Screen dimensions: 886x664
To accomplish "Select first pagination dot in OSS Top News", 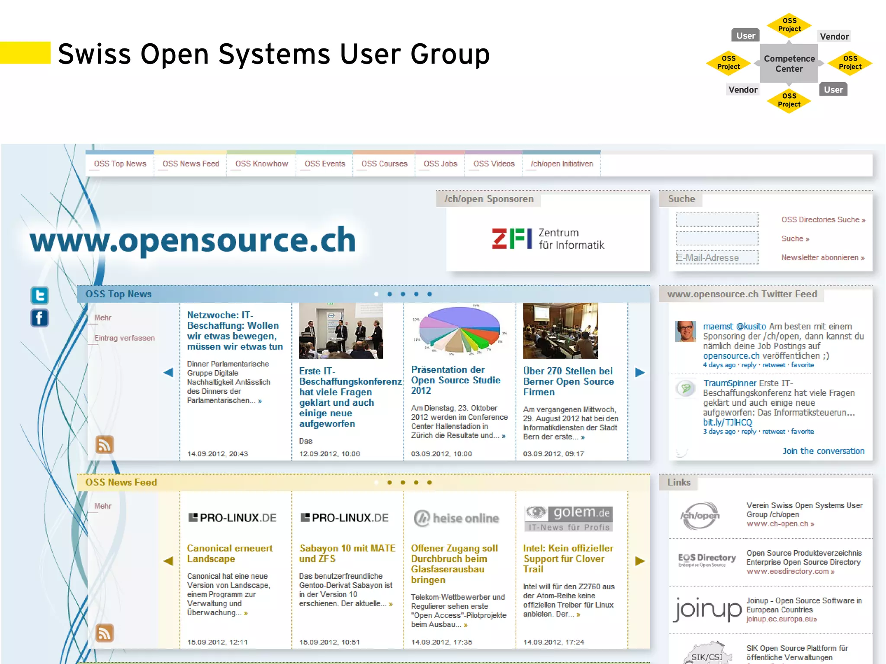I will point(376,294).
